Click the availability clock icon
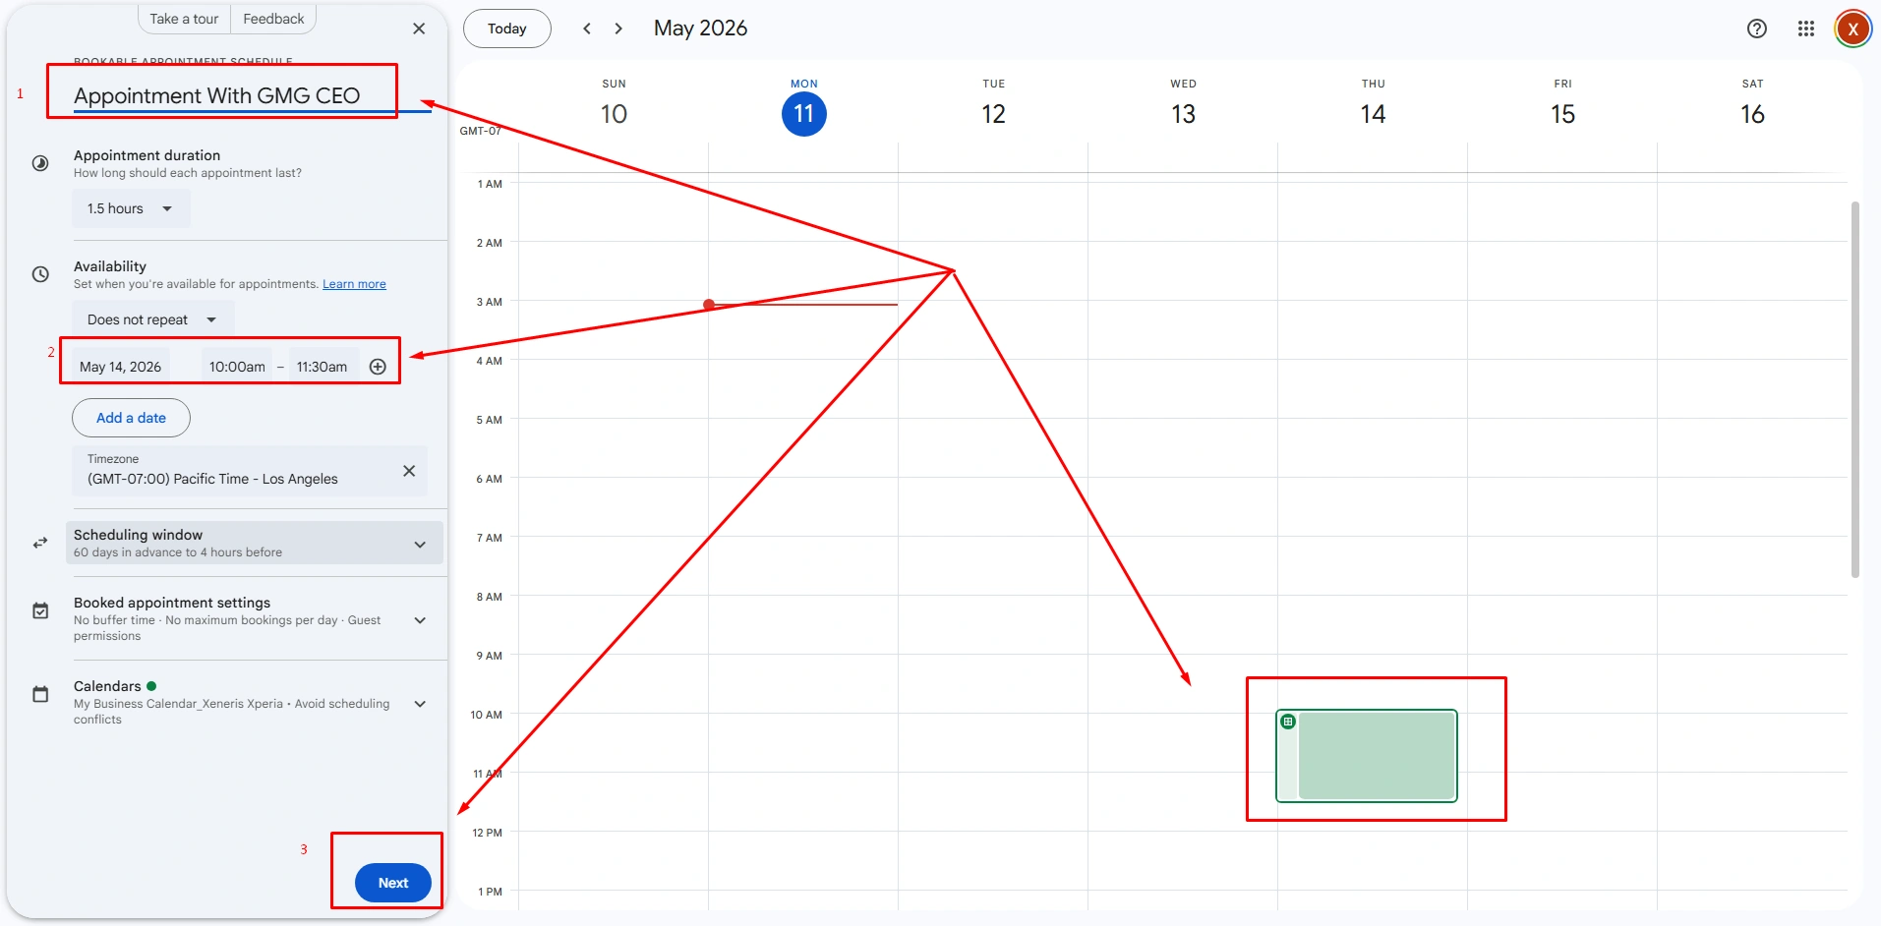Image resolution: width=1881 pixels, height=926 pixels. pos(40,274)
